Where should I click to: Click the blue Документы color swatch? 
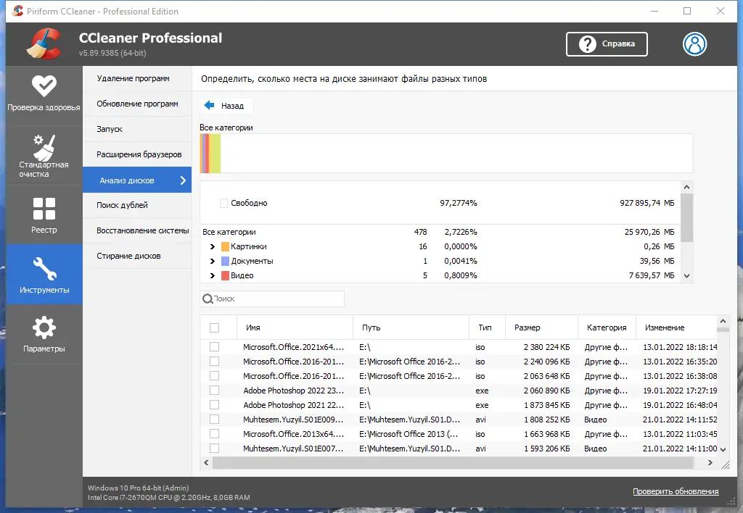pyautogui.click(x=225, y=261)
